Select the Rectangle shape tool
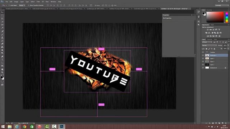Screen dimensions: 230x129 (2, 66)
